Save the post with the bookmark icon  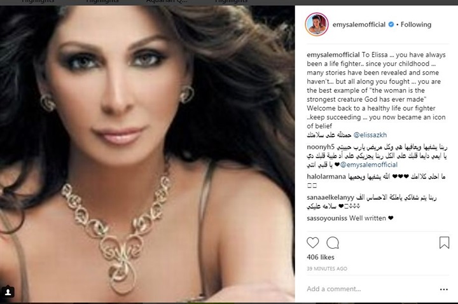[444, 242]
